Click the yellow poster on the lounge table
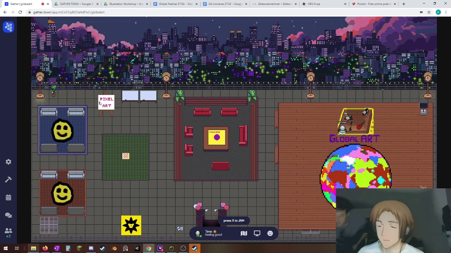 (x=216, y=137)
